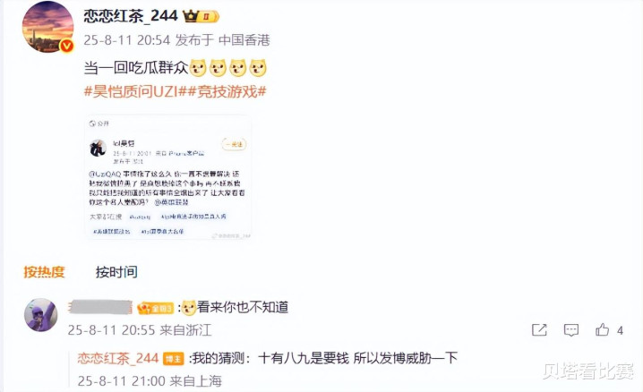Click the blurred commenter username
This screenshot has height=392, width=643.
(x=101, y=307)
